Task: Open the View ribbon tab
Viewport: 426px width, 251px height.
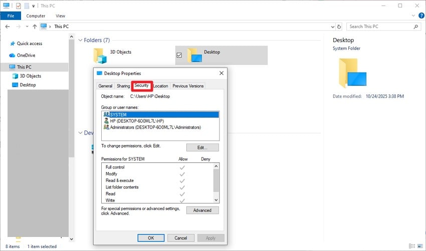Action: (60, 16)
